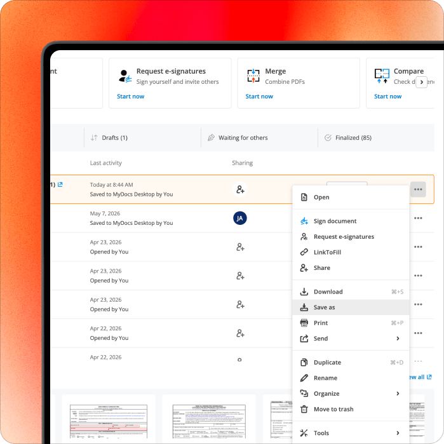Choose Download in the context menu
Image resolution: width=444 pixels, height=444 pixels.
click(351, 292)
